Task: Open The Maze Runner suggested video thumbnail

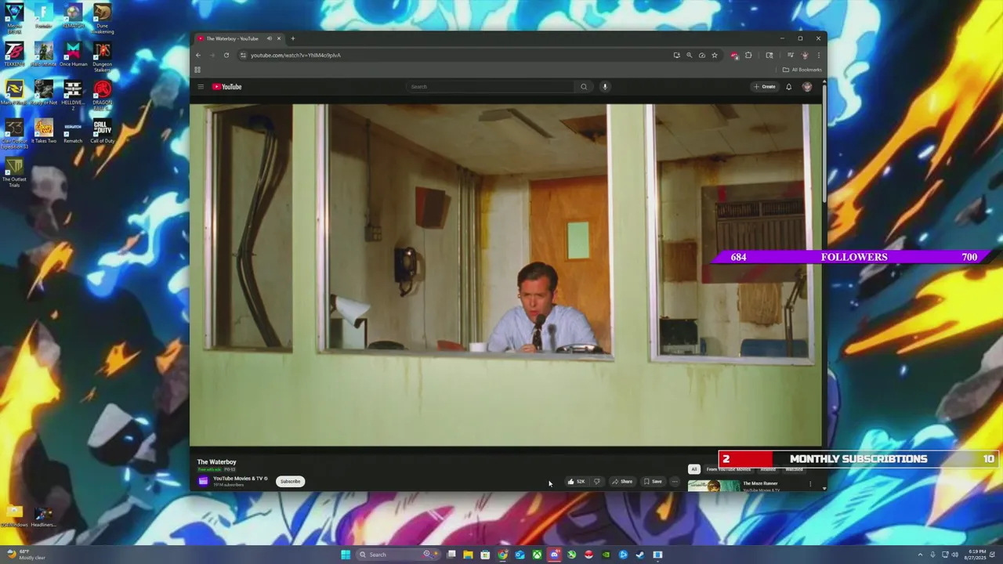Action: (x=713, y=486)
